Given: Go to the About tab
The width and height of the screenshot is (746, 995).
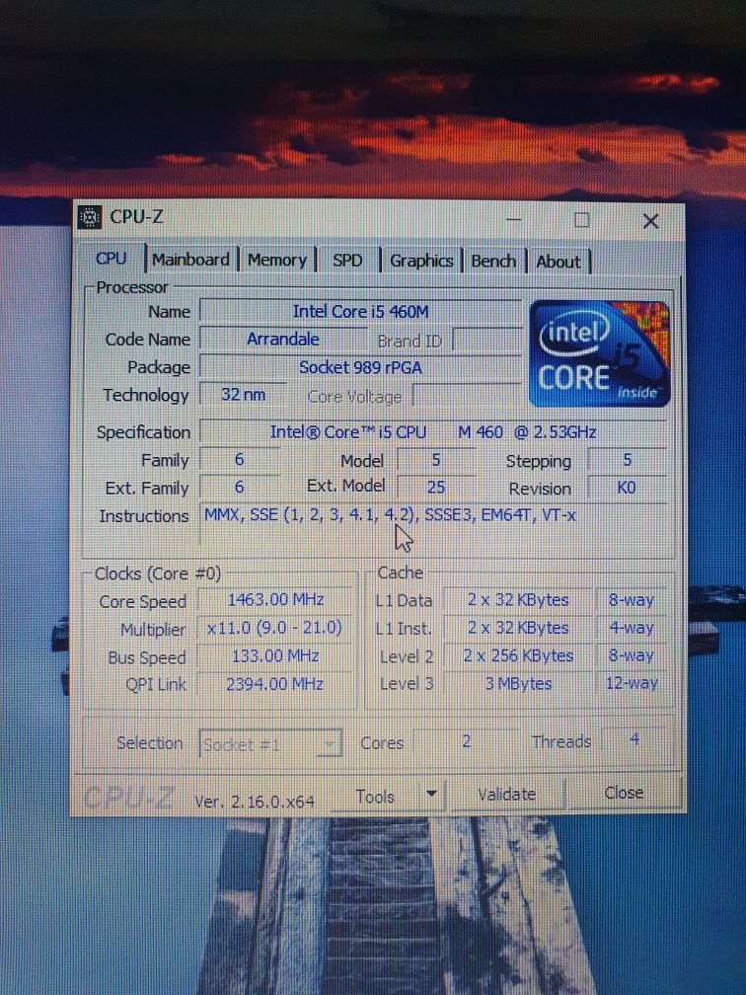Looking at the screenshot, I should pyautogui.click(x=559, y=262).
